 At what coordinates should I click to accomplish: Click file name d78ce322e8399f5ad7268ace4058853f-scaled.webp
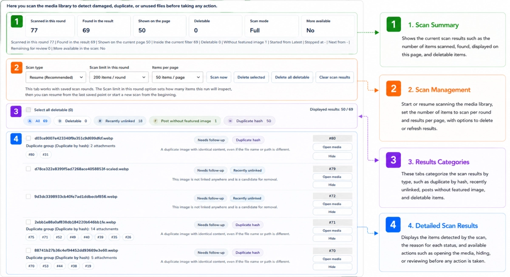pos(81,169)
